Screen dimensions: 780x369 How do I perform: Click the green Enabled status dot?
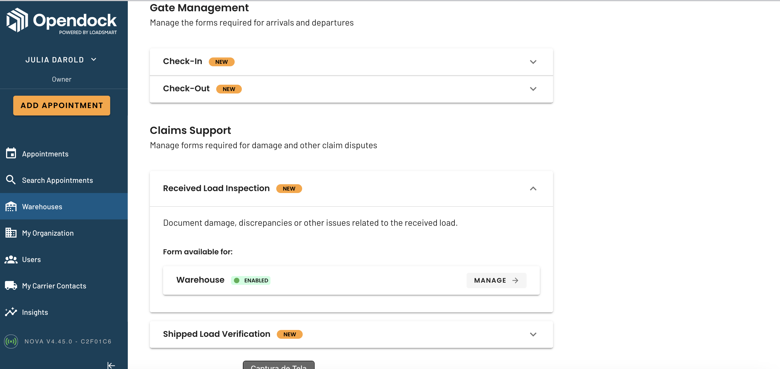pyautogui.click(x=237, y=280)
